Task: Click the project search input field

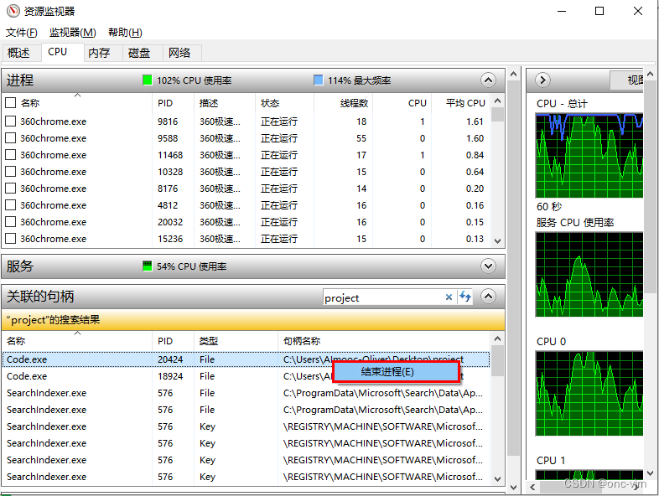Action: [x=383, y=297]
